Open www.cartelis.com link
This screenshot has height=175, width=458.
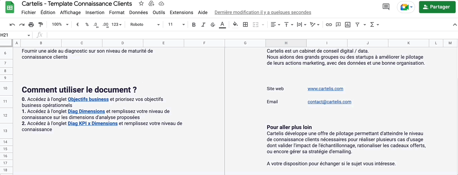[x=325, y=89]
